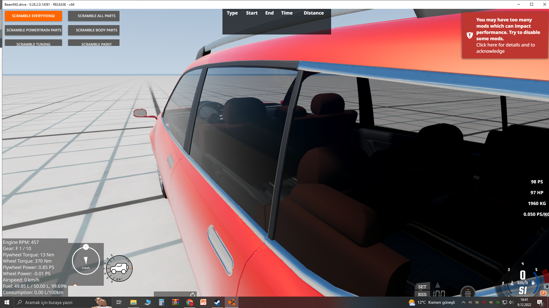549x308 pixels.
Task: Select the Start column header
Action: (252, 13)
